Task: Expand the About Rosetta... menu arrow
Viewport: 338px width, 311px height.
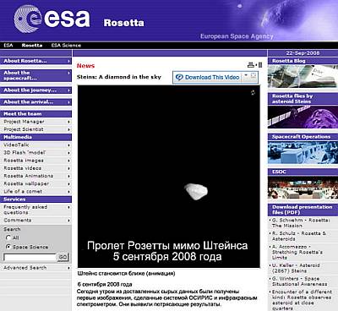Action: pyautogui.click(x=68, y=61)
